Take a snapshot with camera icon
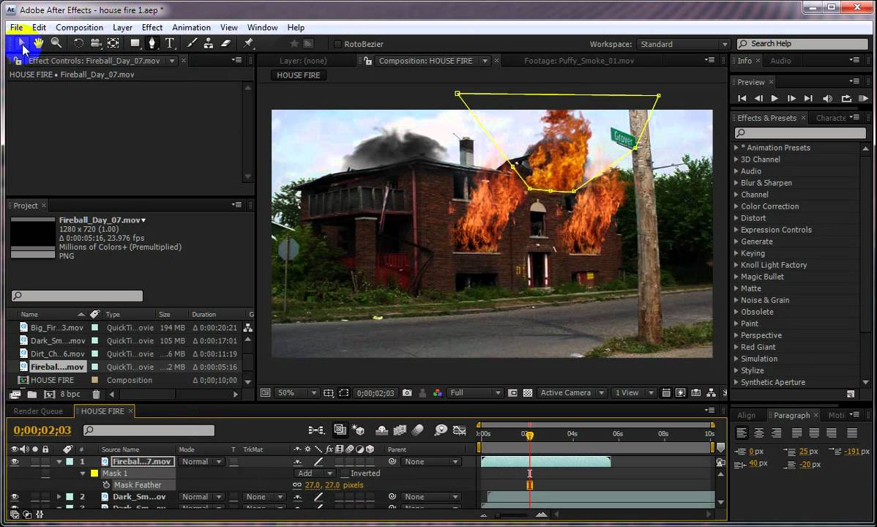This screenshot has height=527, width=877. point(407,393)
